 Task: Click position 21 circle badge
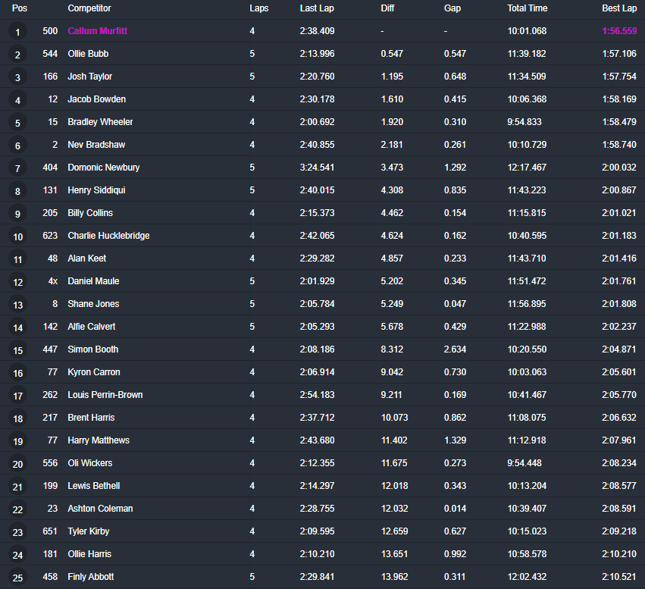(x=18, y=487)
